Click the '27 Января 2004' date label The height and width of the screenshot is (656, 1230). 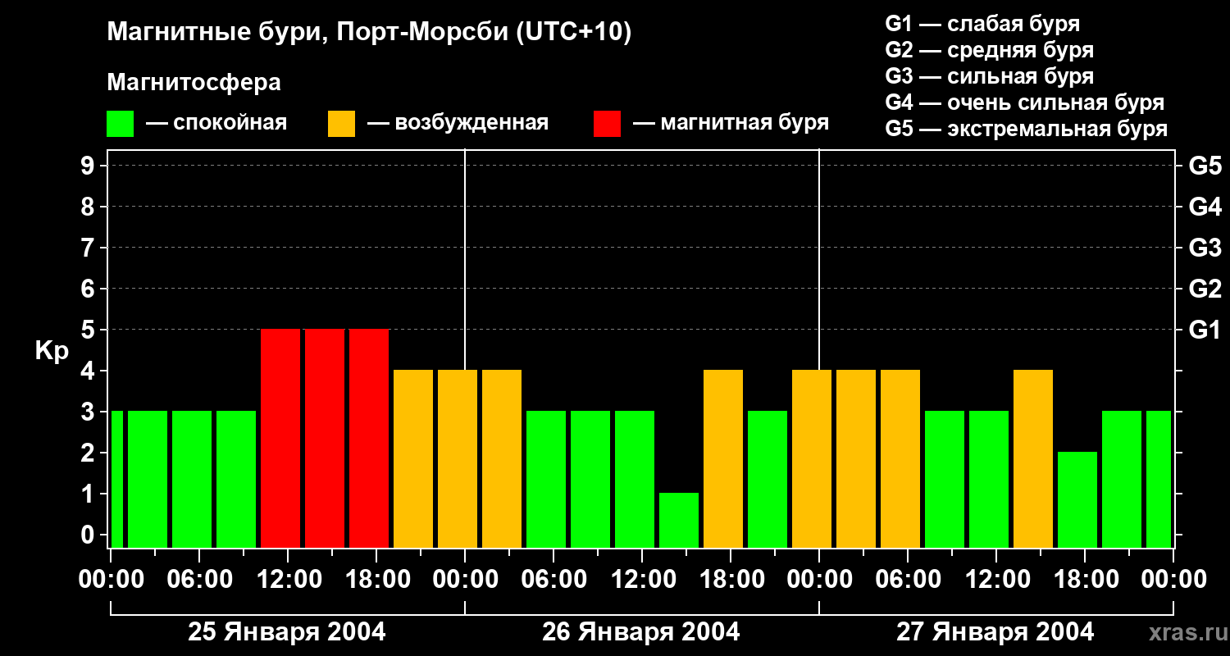pyautogui.click(x=995, y=631)
